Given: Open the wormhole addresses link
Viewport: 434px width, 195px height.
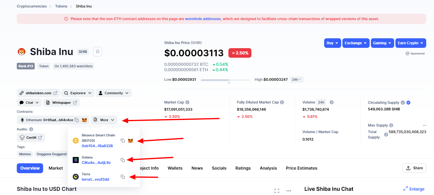Looking at the screenshot, I should pyautogui.click(x=203, y=19).
